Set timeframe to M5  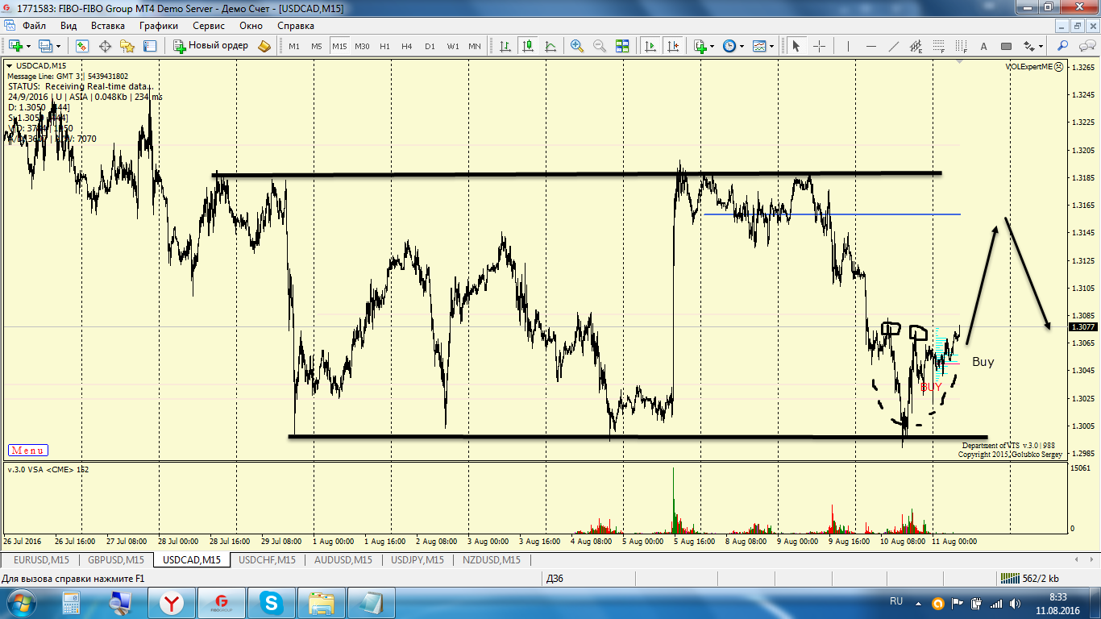(317, 46)
